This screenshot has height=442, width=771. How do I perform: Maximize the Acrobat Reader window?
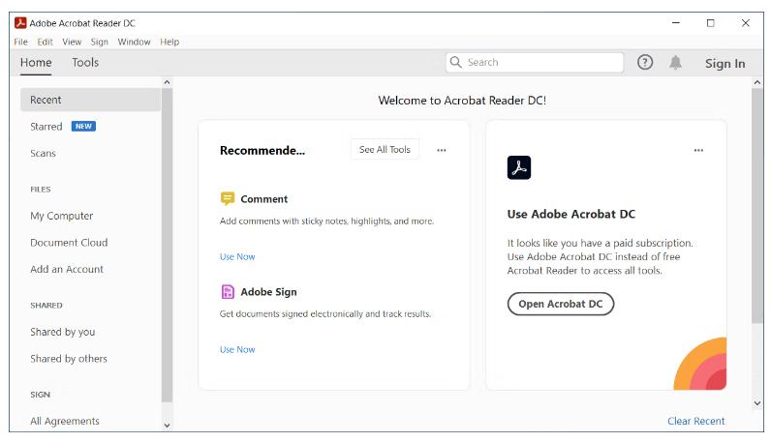click(x=711, y=22)
